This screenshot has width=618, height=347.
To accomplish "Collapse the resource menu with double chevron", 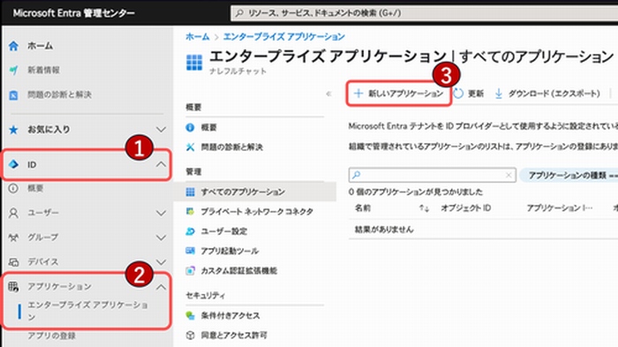I will tap(328, 94).
